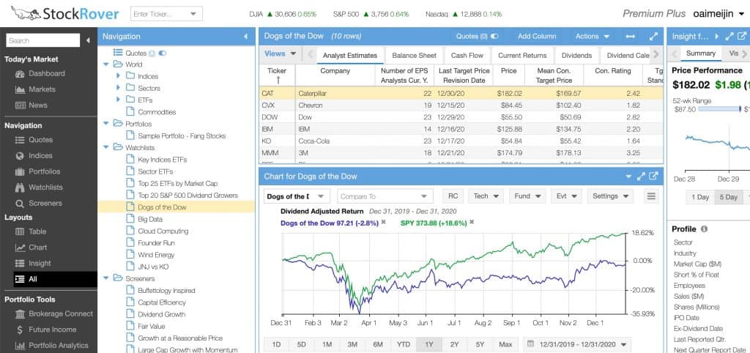Open the Views dropdown
The image size is (750, 353).
[281, 54]
